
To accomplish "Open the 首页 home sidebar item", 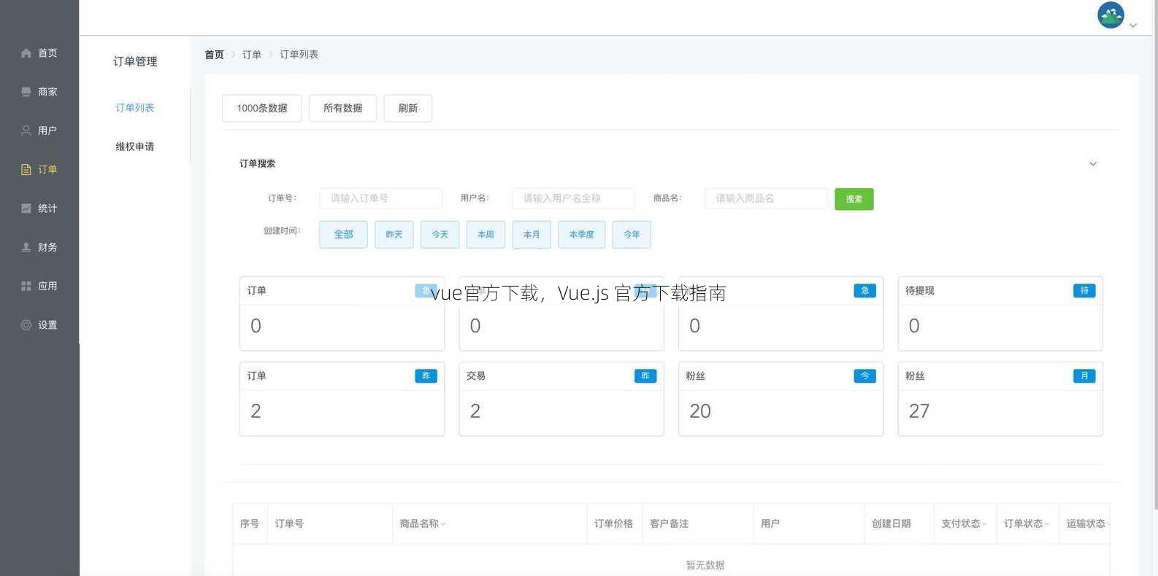I will 39,53.
